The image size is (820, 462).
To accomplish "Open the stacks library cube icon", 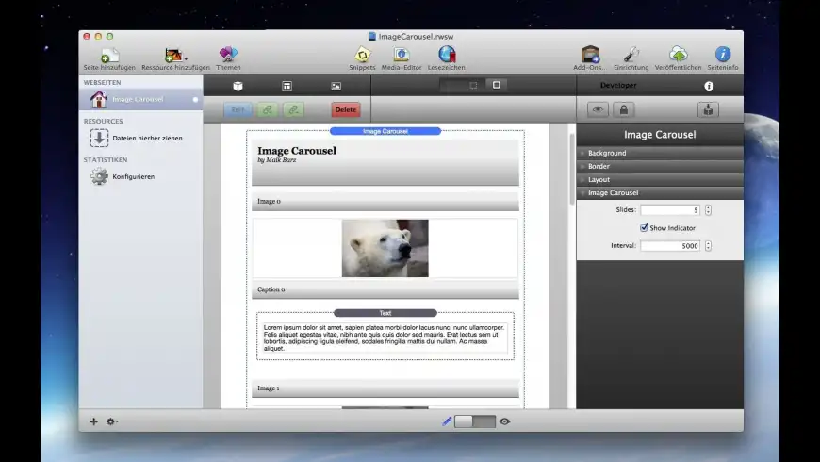I will 238,86.
